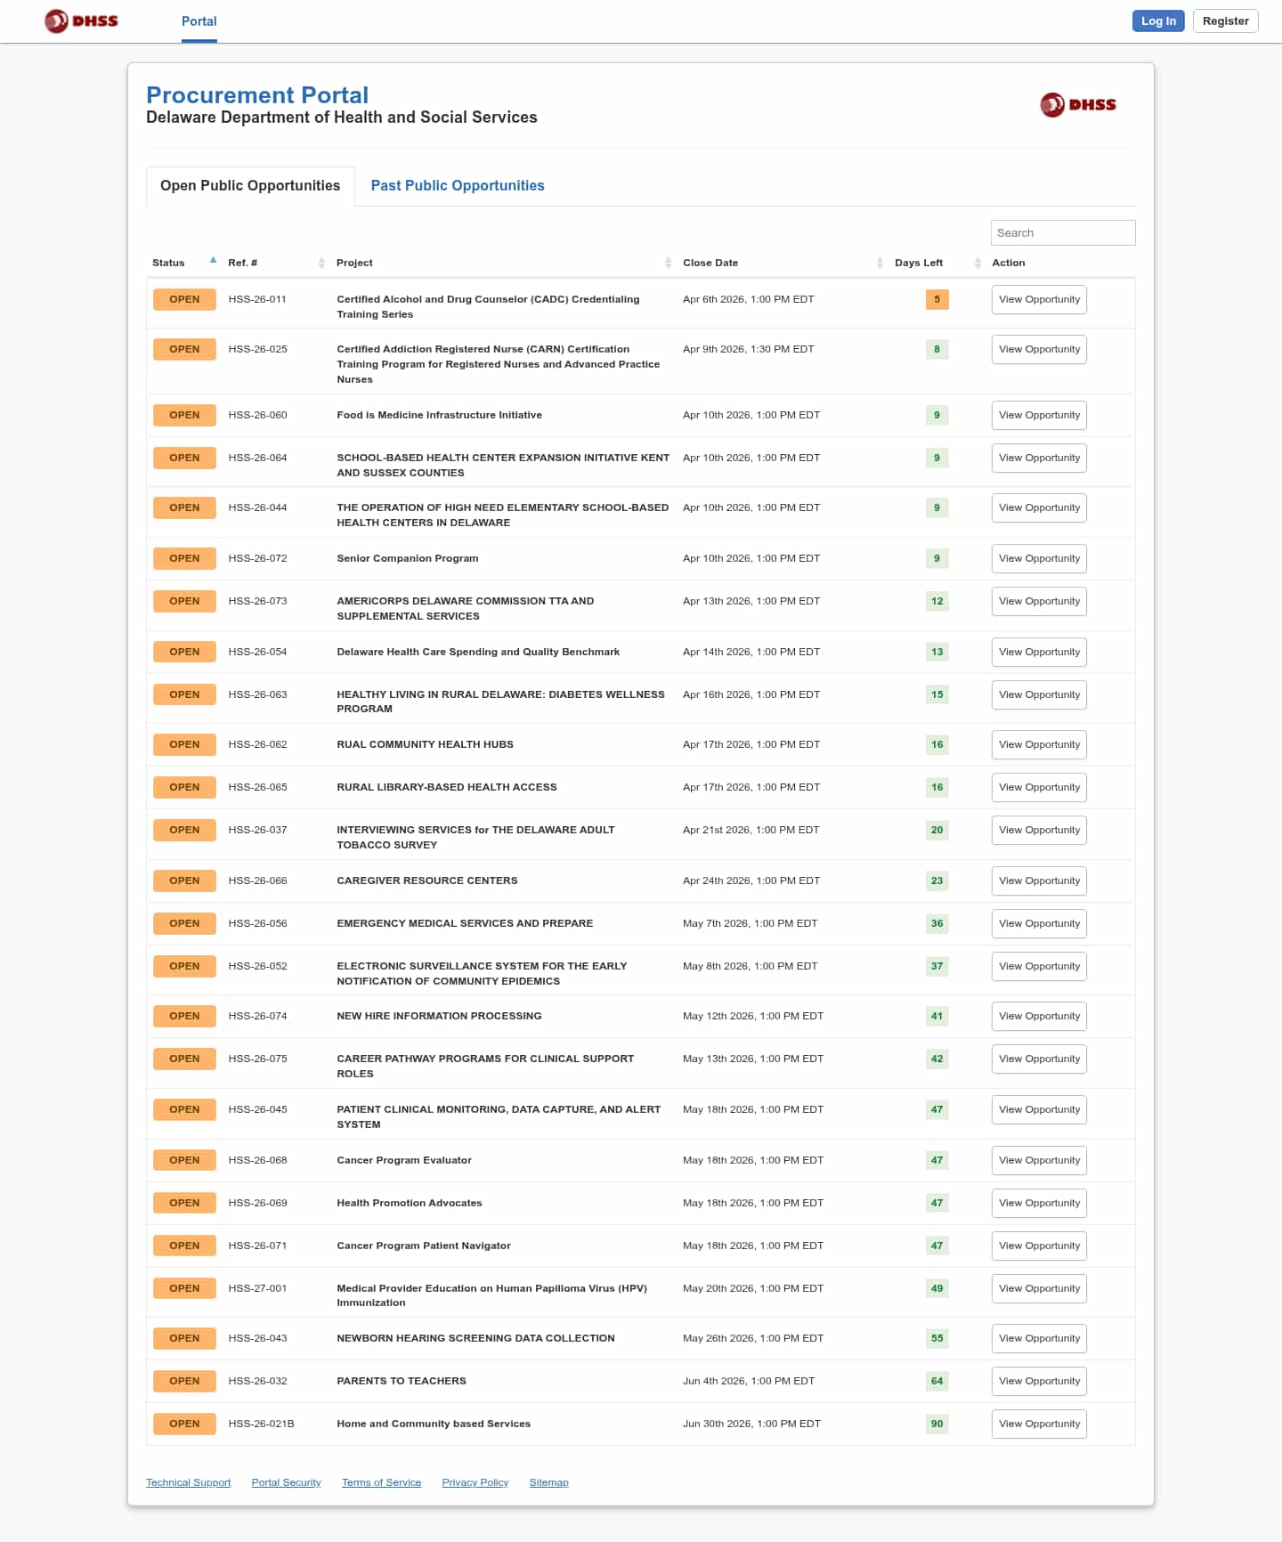The height and width of the screenshot is (1542, 1282).
Task: Click the Log In button
Action: (1157, 21)
